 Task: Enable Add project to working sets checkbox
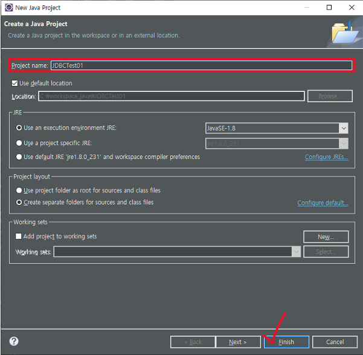click(x=18, y=236)
